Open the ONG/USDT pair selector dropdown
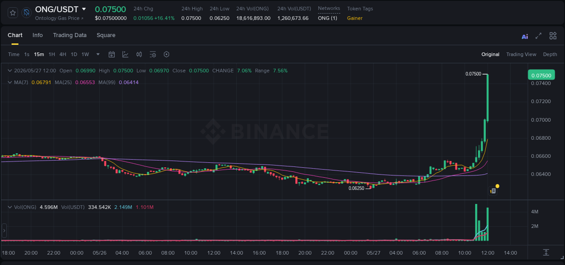Image resolution: width=565 pixels, height=265 pixels. 84,9
